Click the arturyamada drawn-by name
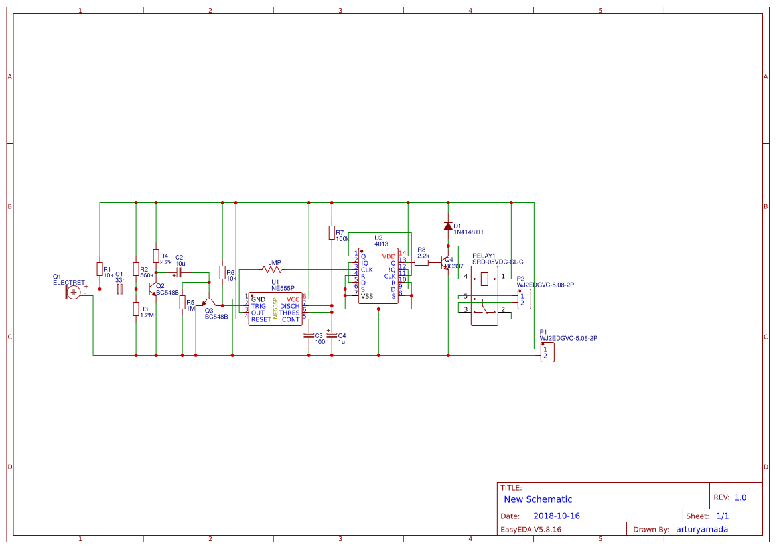Screen dimensions: 777x549 click(x=701, y=529)
